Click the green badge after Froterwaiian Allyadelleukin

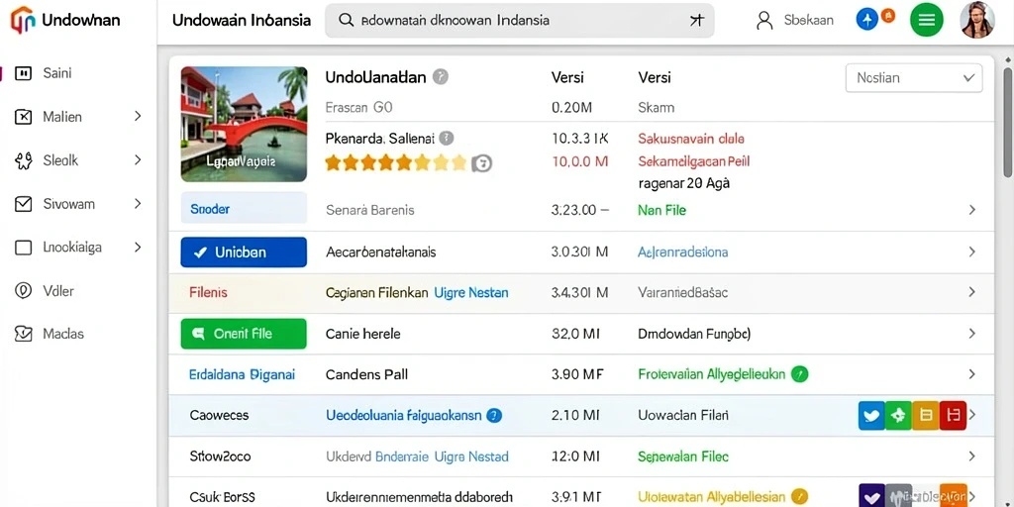(800, 373)
